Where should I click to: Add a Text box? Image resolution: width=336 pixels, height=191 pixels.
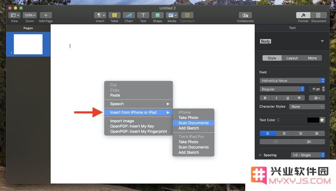143,15
